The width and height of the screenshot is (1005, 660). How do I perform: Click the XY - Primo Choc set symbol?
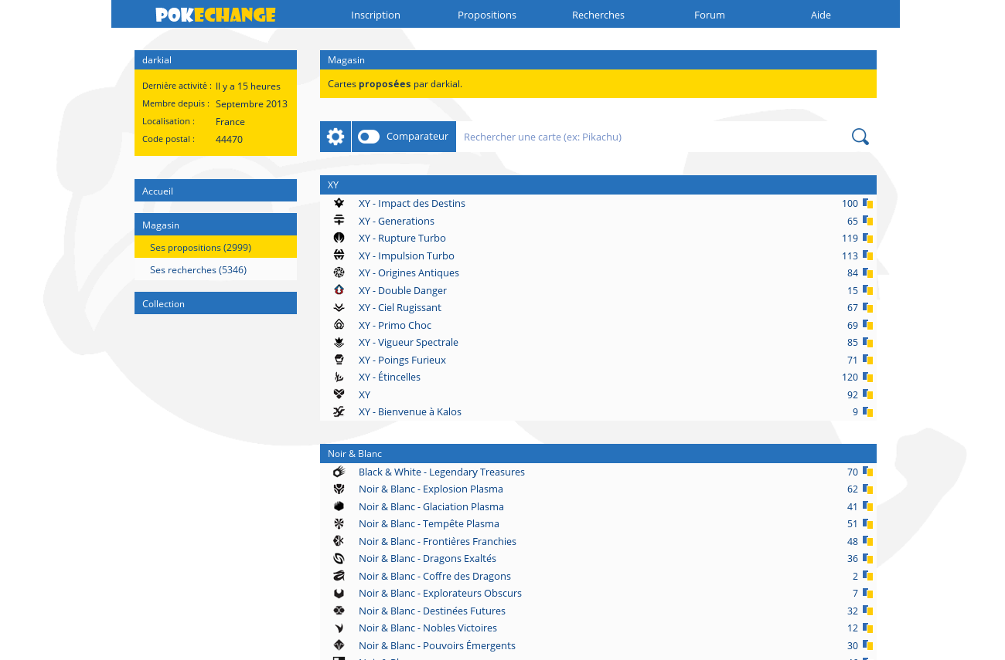click(x=339, y=325)
